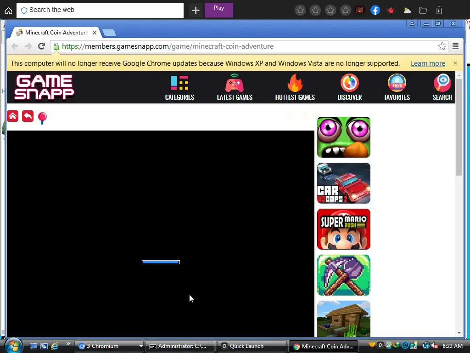Dismiss the Chrome update warning bar
The width and height of the screenshot is (470, 353).
pyautogui.click(x=455, y=63)
